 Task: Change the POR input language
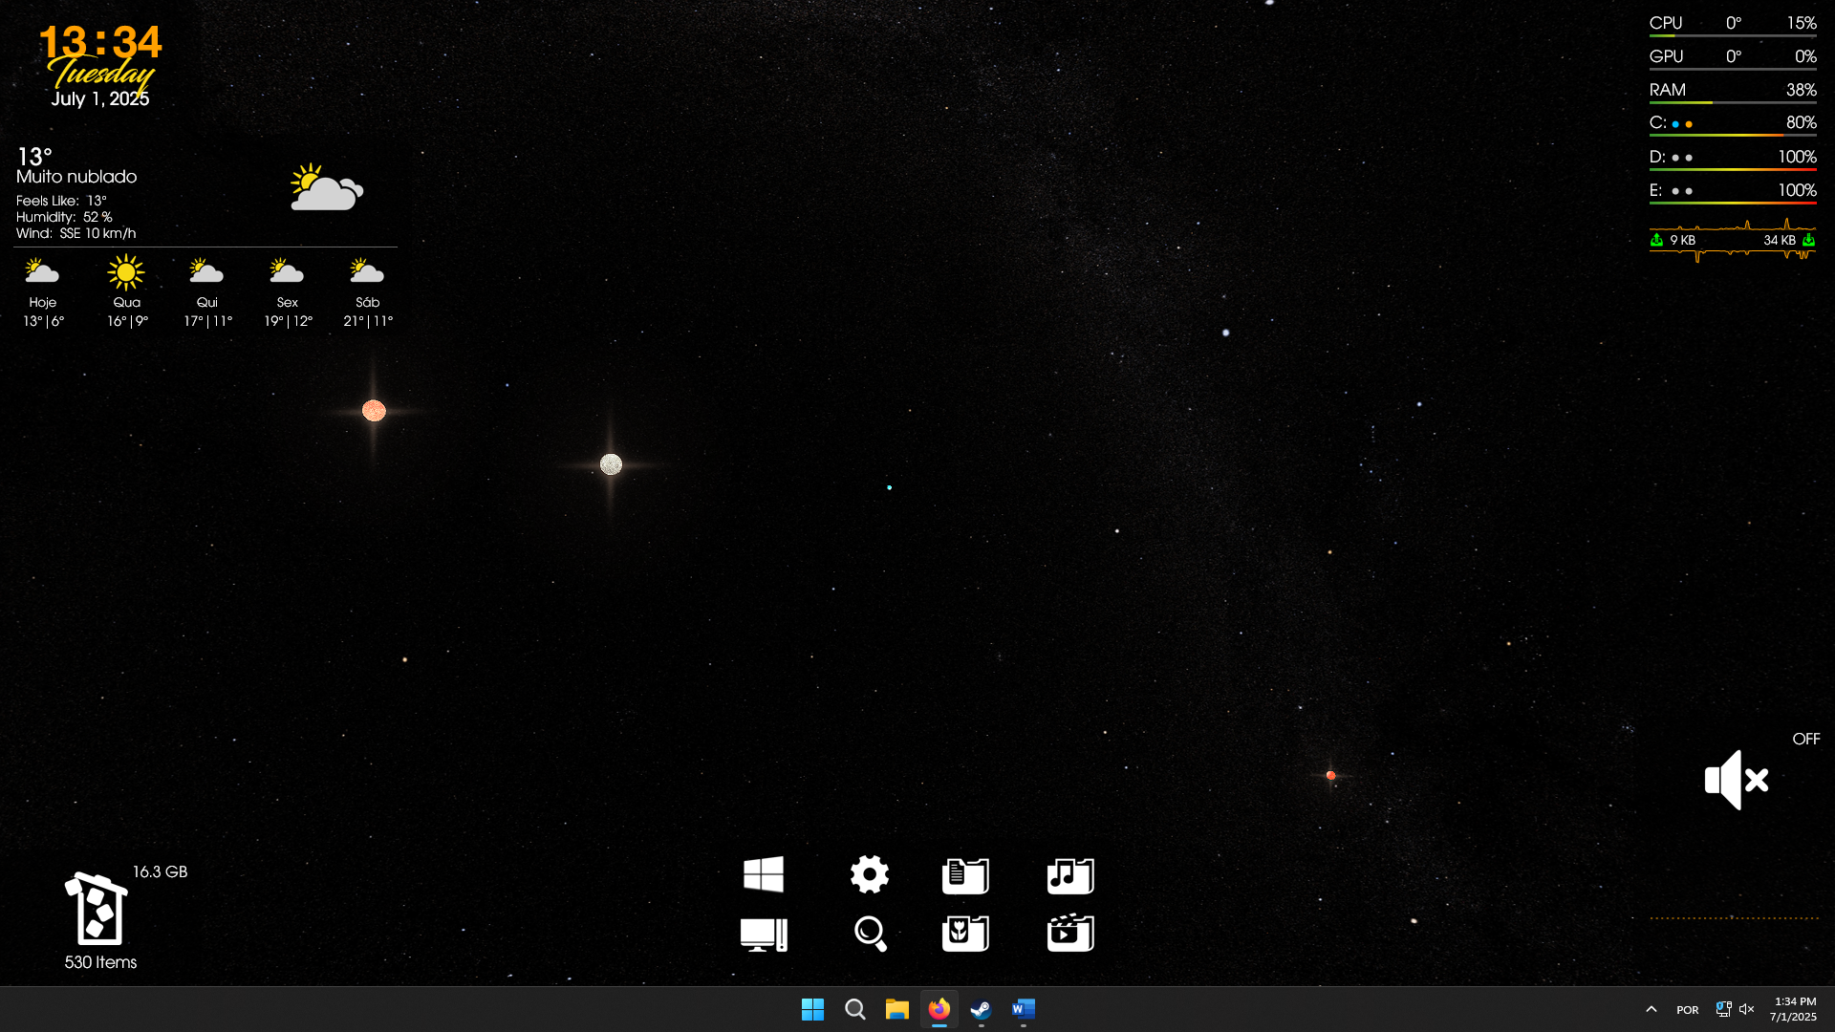(1687, 1010)
